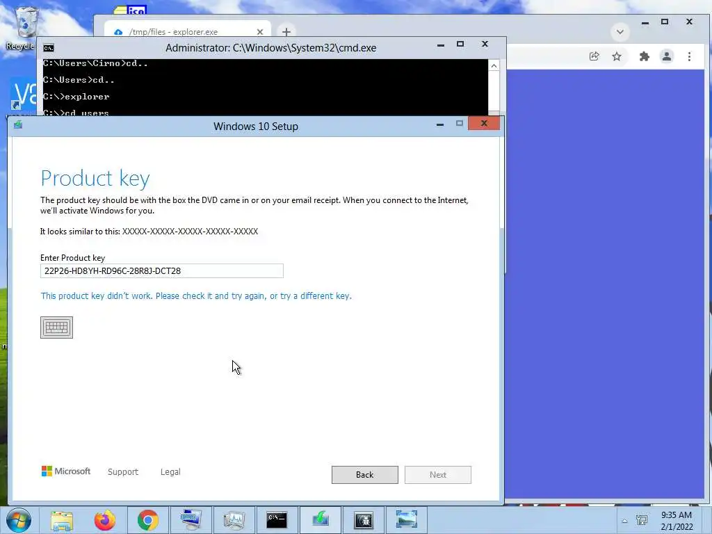Click network icon in system tray

tap(642, 520)
